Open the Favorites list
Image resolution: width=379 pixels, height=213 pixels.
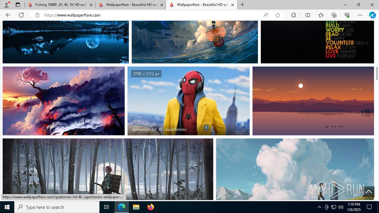321,15
